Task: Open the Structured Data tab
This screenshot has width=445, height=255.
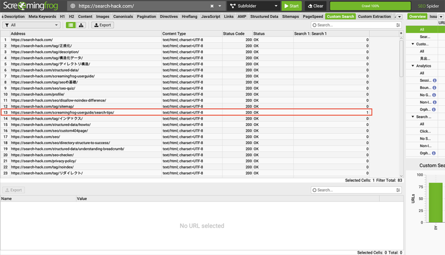Action: (x=264, y=17)
